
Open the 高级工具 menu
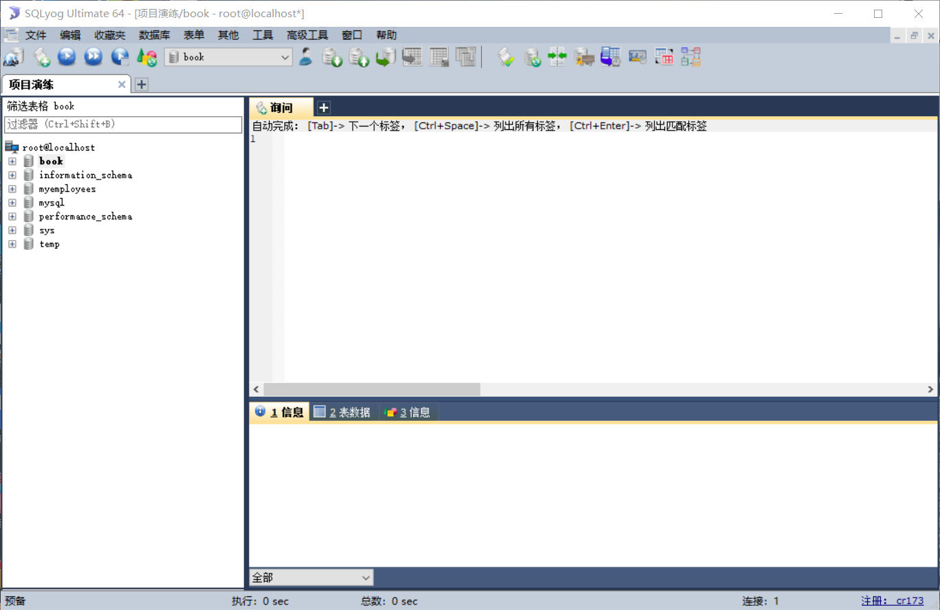click(x=307, y=35)
